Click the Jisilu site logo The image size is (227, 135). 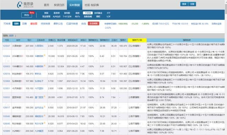(25, 5)
